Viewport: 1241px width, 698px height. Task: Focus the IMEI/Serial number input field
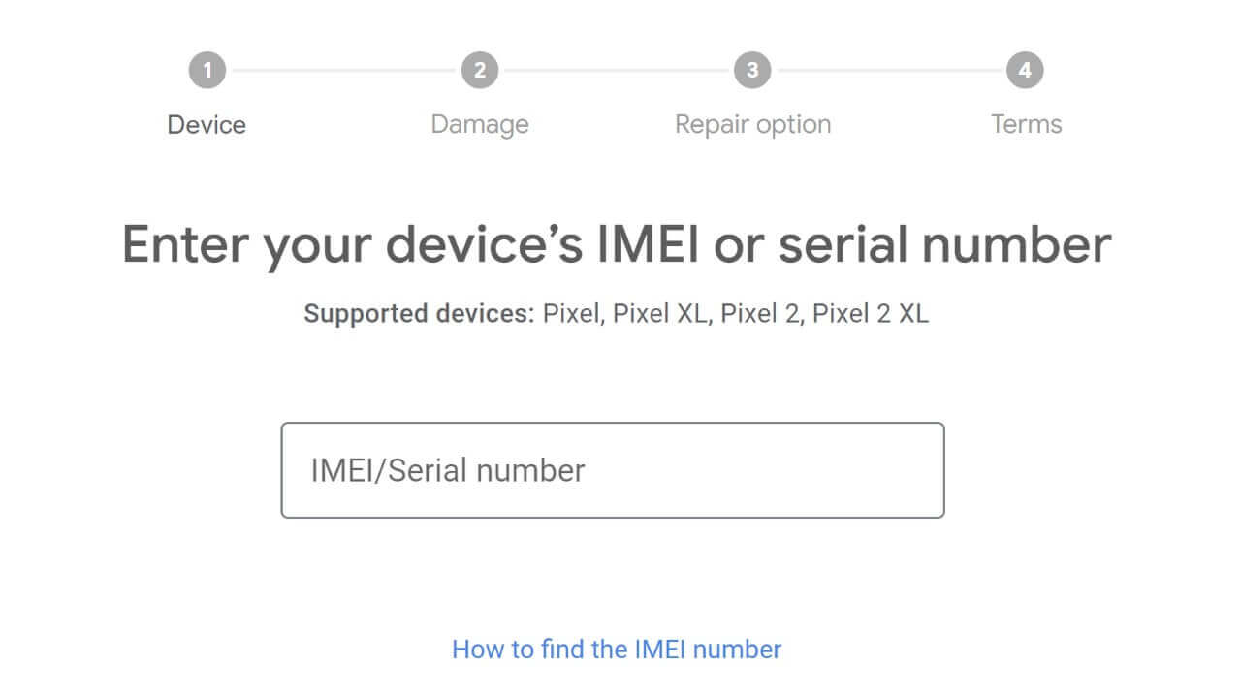[x=613, y=470]
